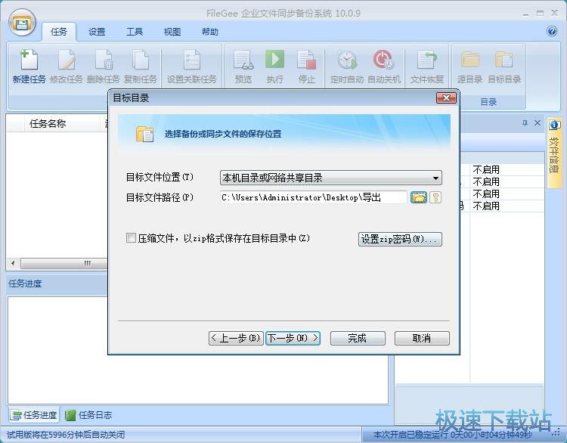
Task: Click the Execute (执行) play icon
Action: (275, 60)
